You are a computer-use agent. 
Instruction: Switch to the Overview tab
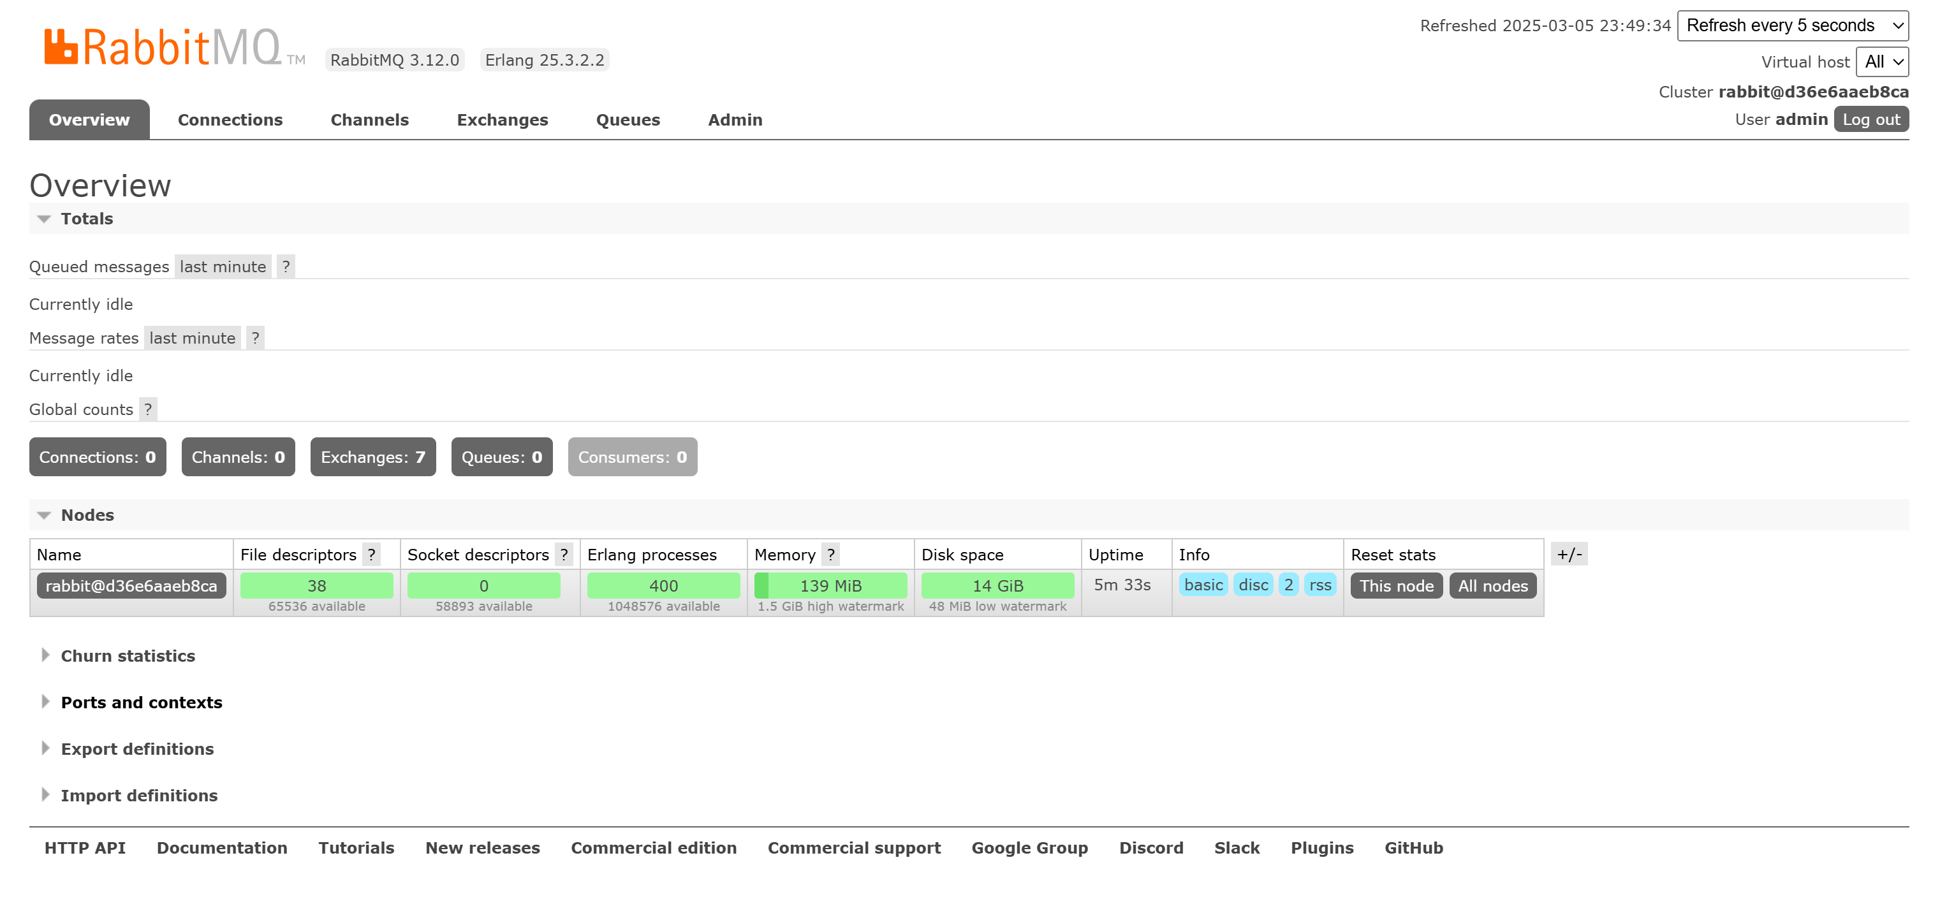coord(89,119)
